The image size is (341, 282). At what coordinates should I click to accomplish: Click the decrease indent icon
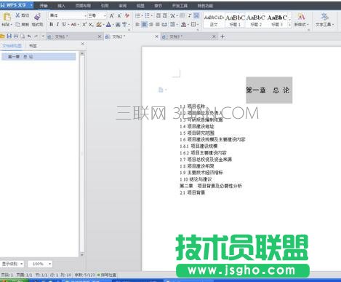pyautogui.click(x=159, y=16)
